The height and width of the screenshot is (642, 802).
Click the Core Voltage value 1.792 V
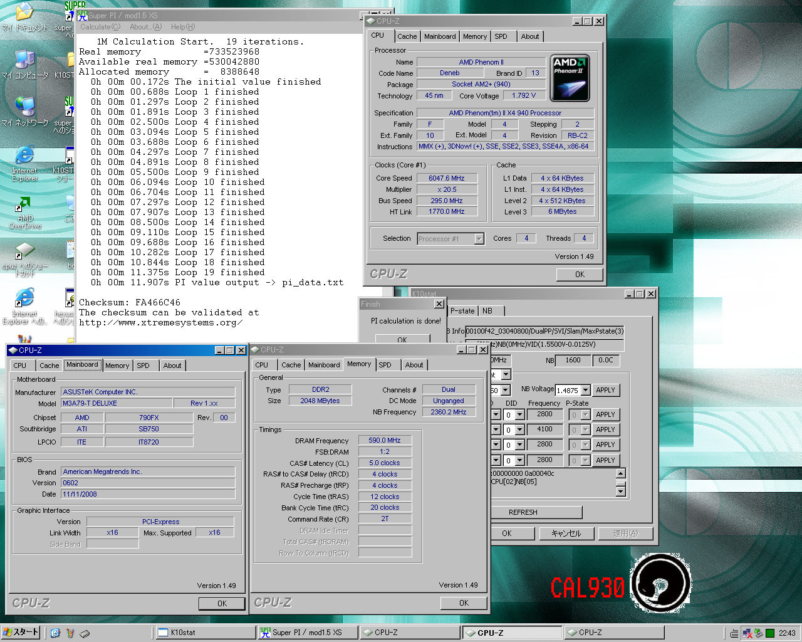[x=524, y=95]
